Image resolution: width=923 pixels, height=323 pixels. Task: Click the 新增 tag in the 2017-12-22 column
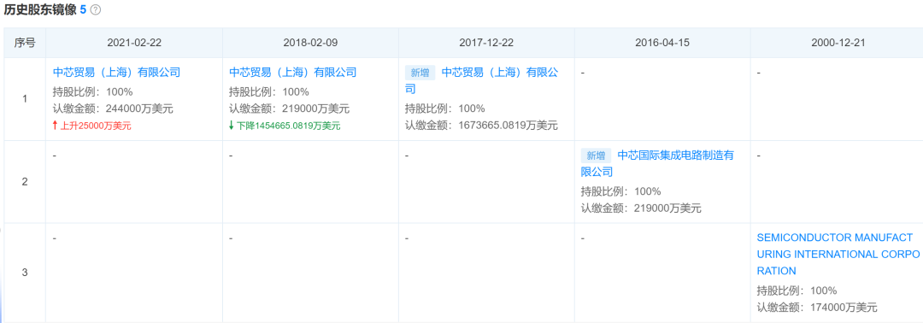(420, 73)
